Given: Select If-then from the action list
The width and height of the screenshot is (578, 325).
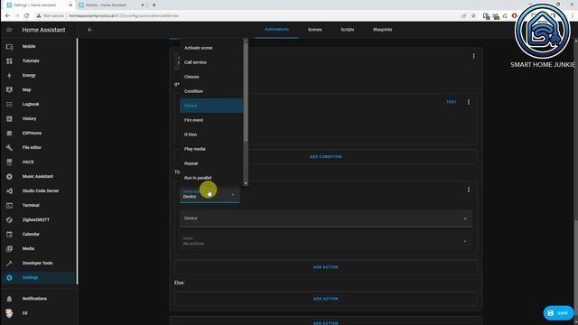Looking at the screenshot, I should [211, 135].
